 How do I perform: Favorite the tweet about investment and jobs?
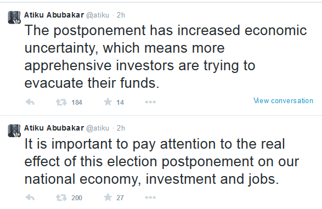coord(108,197)
